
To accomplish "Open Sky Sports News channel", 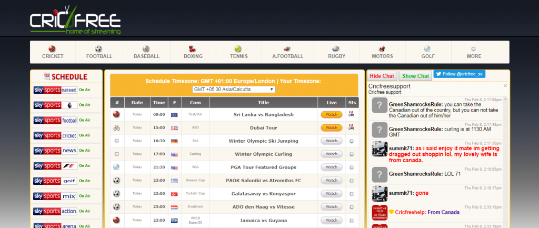I will [x=55, y=151].
